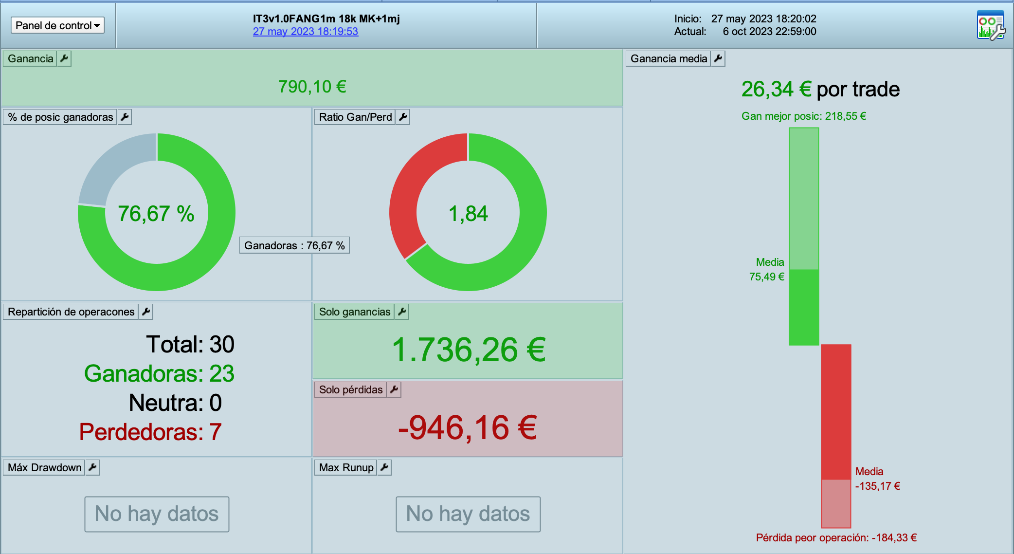The image size is (1014, 554).
Task: Select the Solo pérdidas label
Action: (x=351, y=390)
